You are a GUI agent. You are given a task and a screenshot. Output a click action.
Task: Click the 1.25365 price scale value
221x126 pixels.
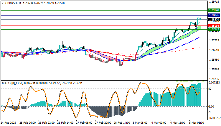(214, 69)
